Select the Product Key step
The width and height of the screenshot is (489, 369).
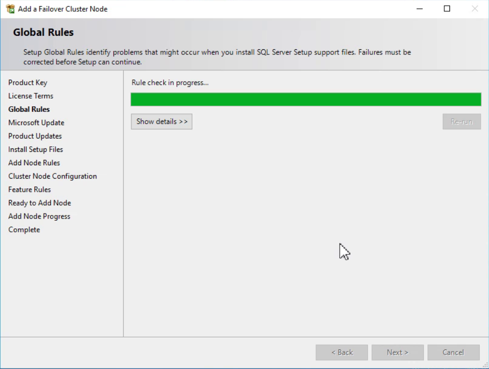click(28, 83)
